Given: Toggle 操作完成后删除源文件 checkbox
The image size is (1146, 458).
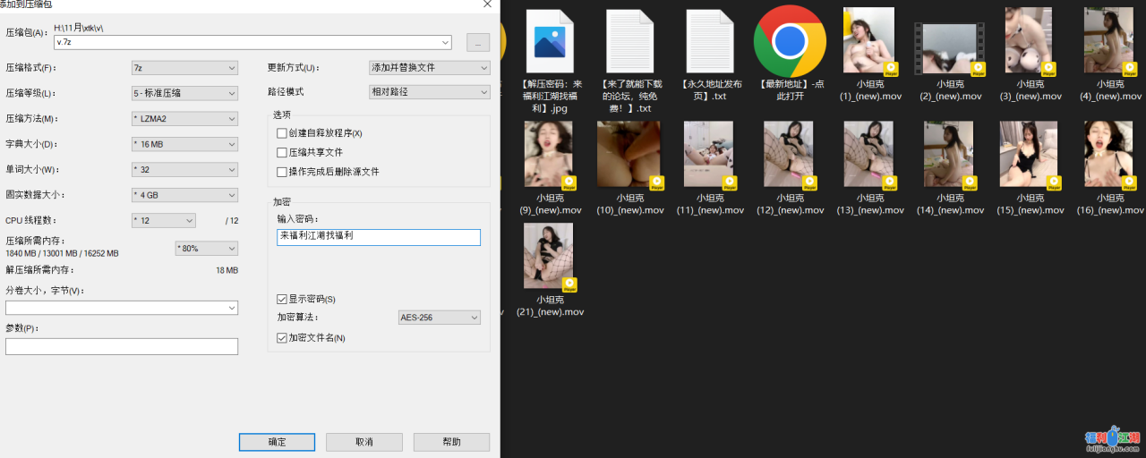Looking at the screenshot, I should (282, 172).
